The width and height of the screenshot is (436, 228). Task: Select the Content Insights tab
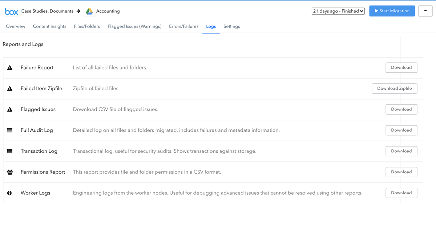(49, 26)
